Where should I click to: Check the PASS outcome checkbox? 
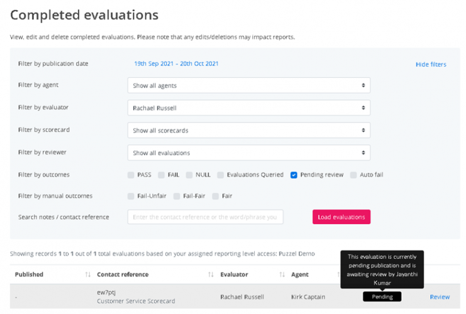point(131,175)
